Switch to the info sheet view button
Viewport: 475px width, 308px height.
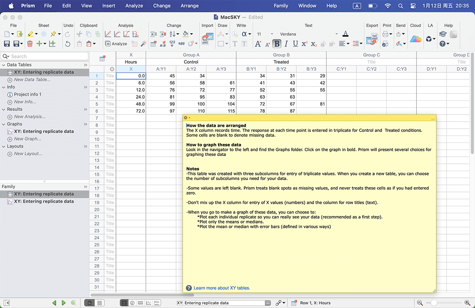(132, 303)
